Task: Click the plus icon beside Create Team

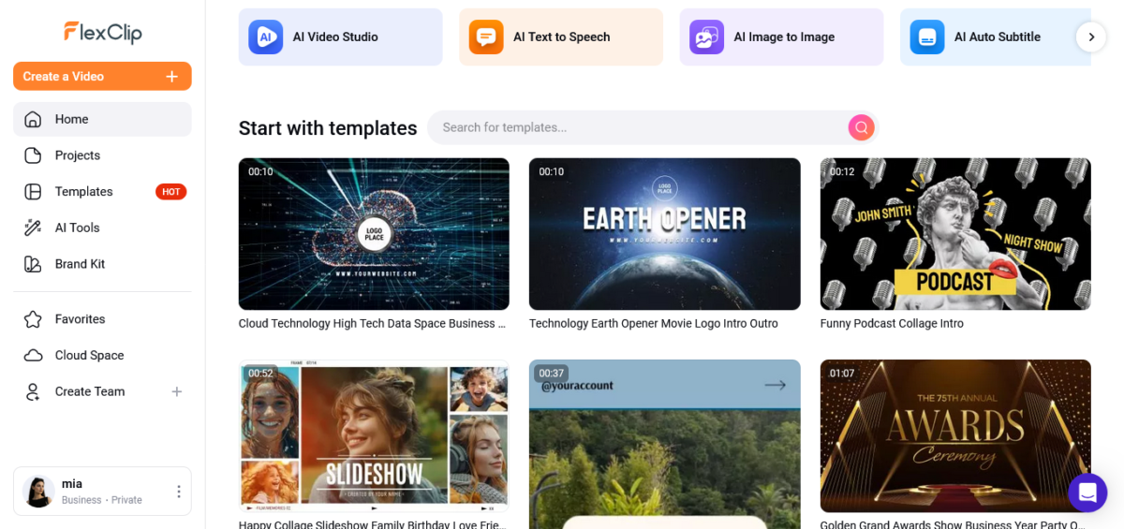Action: 176,391
